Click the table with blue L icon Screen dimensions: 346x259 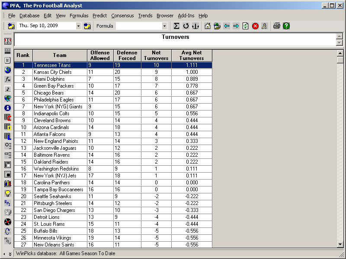click(7, 136)
